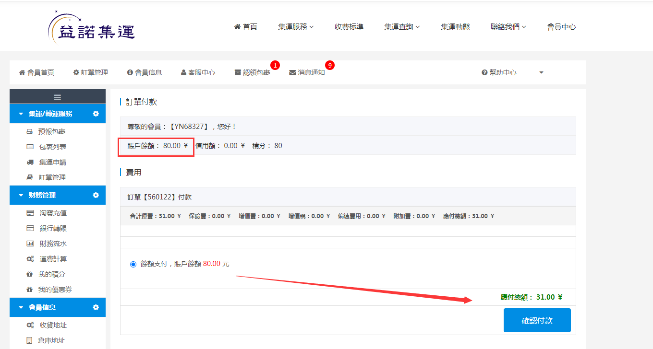The width and height of the screenshot is (653, 349).
Task: Click the 信用額 0.00 ¥ text
Action: 220,146
